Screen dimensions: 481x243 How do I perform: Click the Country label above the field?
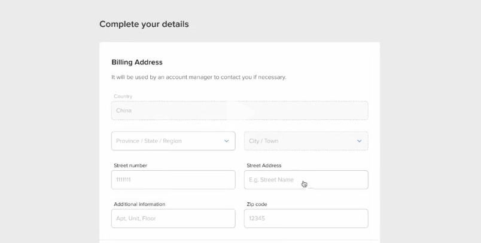123,96
